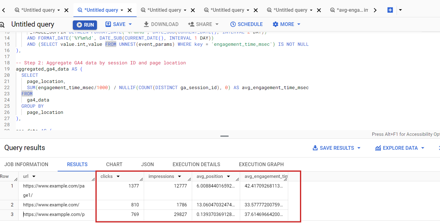440x224 pixels.
Task: Expand the tab overflow chevron on the right
Action: (x=375, y=10)
